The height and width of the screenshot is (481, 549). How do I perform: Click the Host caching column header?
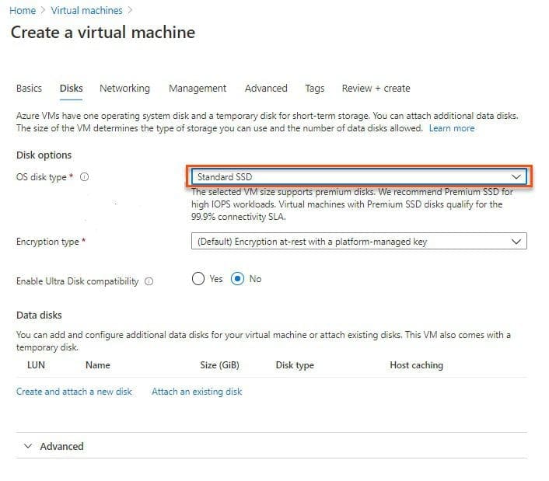tap(416, 365)
